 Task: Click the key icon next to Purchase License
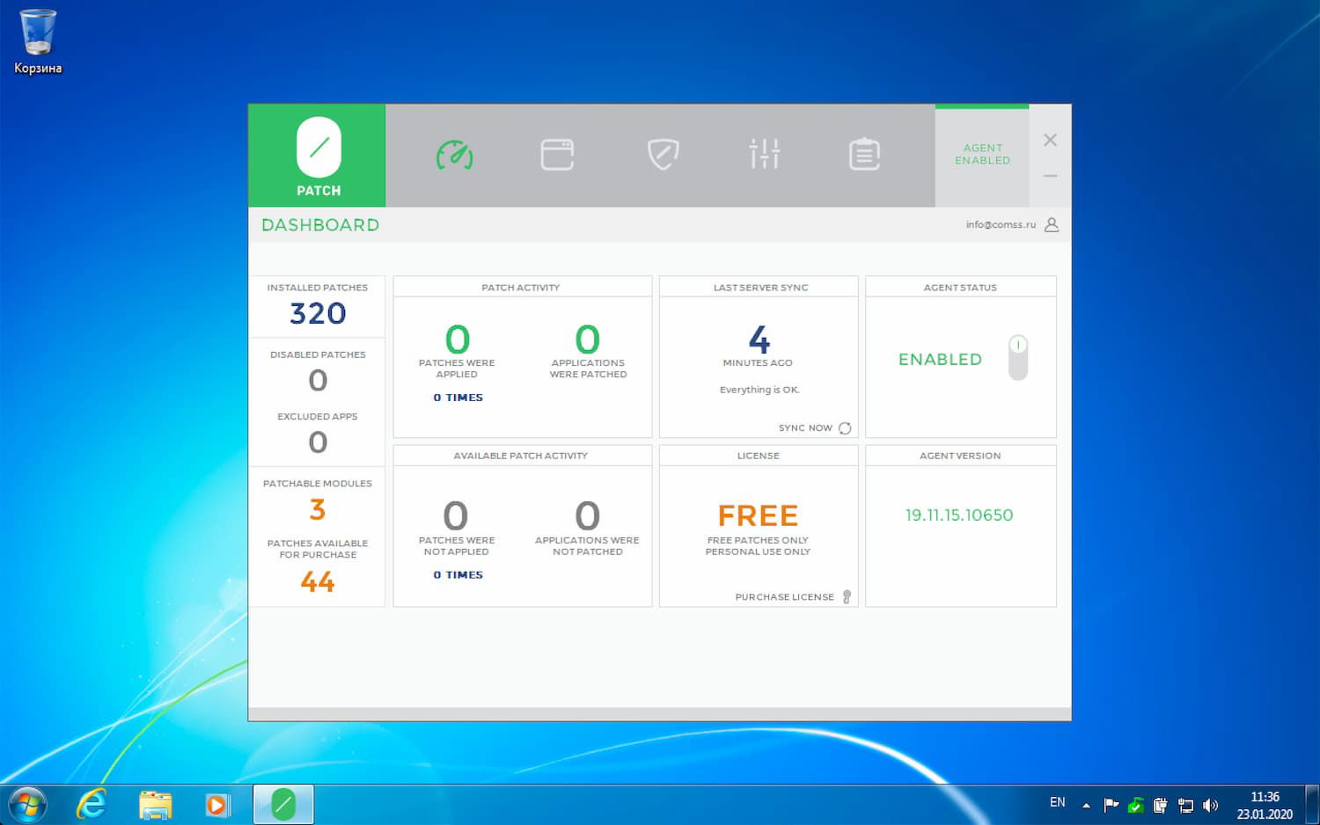847,596
